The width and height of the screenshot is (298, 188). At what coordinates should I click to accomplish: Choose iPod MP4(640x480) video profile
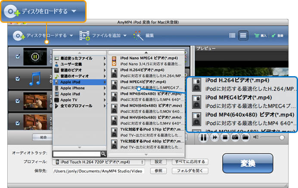tap(146, 97)
